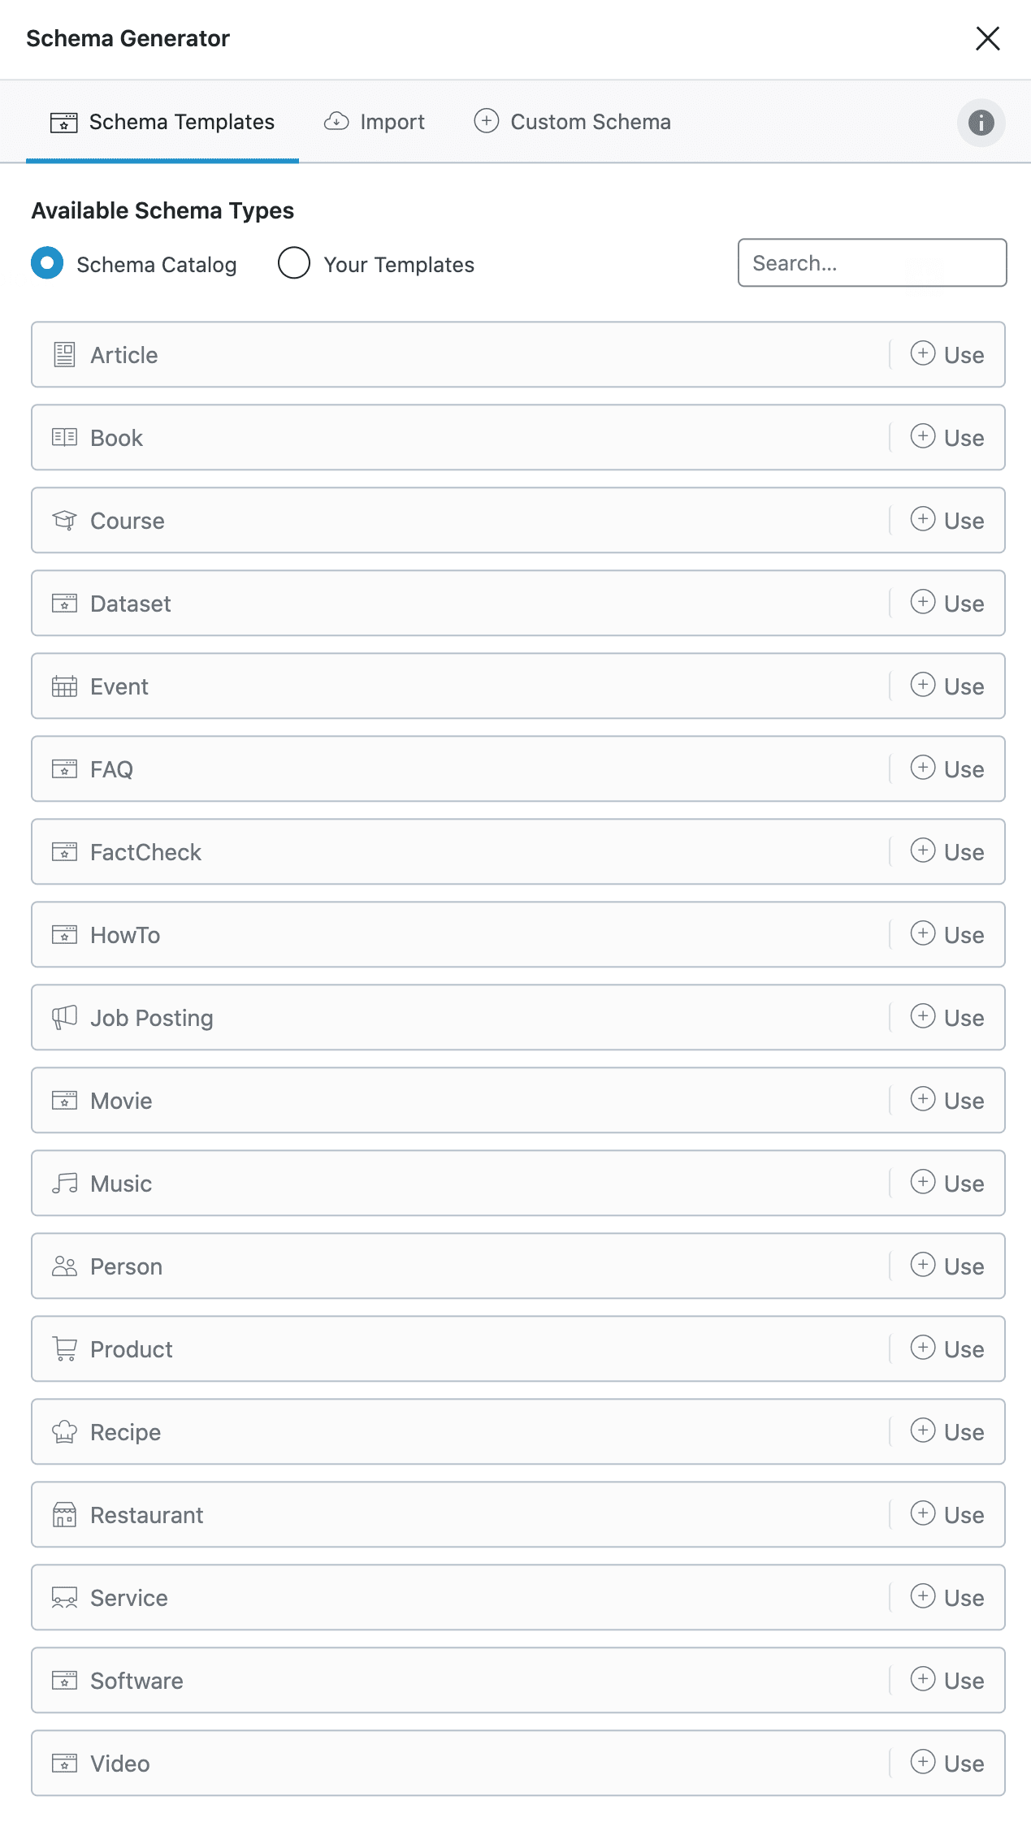
Task: Open the Custom Schema tab
Action: [x=573, y=122]
